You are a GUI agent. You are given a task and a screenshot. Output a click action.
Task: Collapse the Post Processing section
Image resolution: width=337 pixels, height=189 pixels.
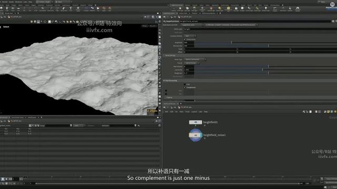[164, 80]
